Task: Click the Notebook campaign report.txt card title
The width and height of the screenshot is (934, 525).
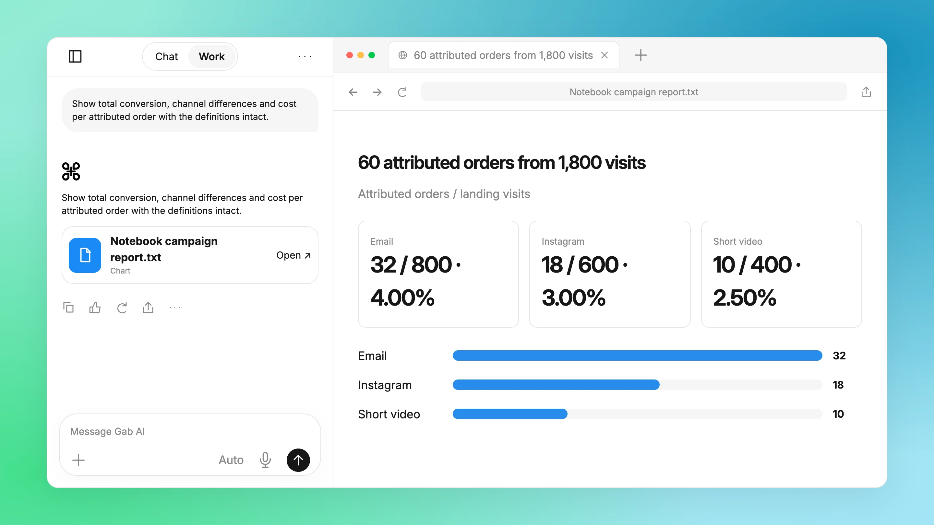Action: click(x=164, y=249)
